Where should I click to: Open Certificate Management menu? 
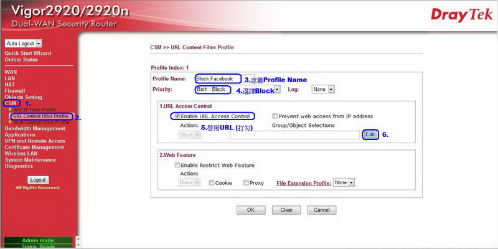click(34, 148)
